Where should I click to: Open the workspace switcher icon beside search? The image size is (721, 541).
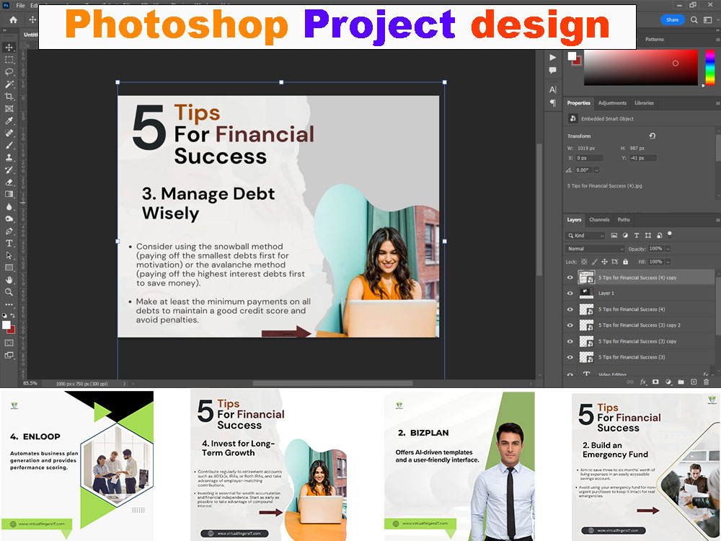click(x=708, y=19)
